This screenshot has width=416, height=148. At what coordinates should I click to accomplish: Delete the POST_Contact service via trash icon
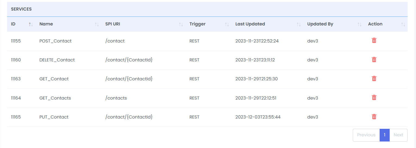(374, 41)
